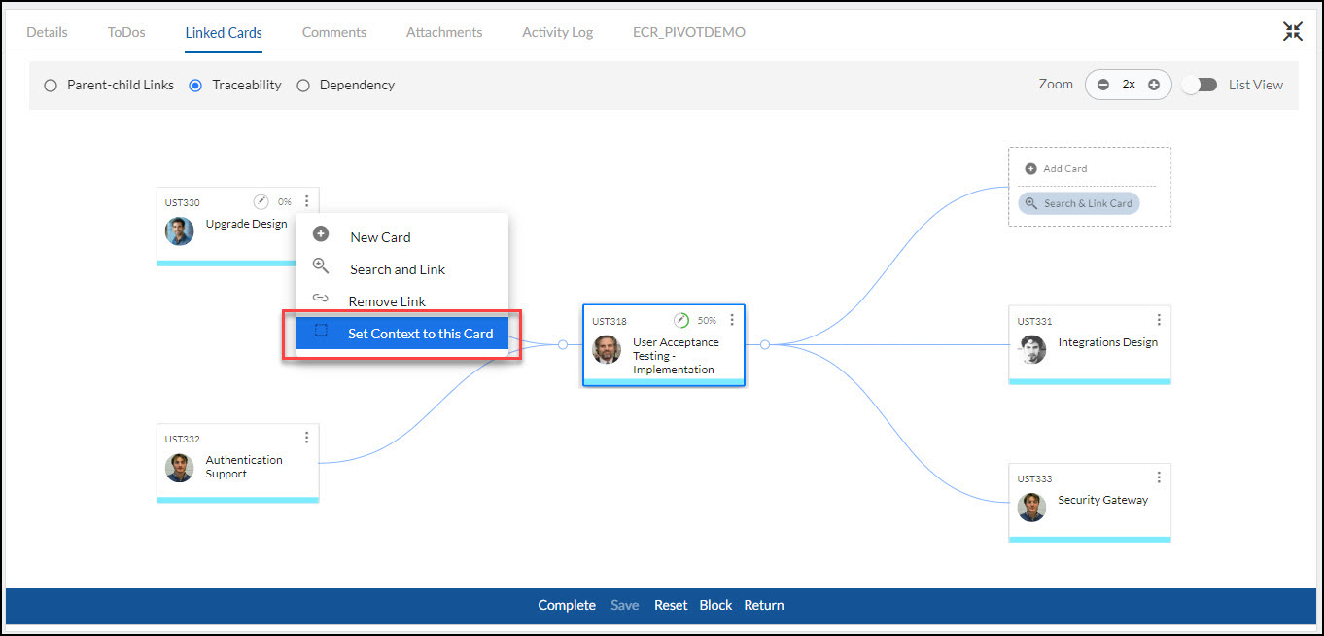Toggle the List View switch

point(1200,85)
